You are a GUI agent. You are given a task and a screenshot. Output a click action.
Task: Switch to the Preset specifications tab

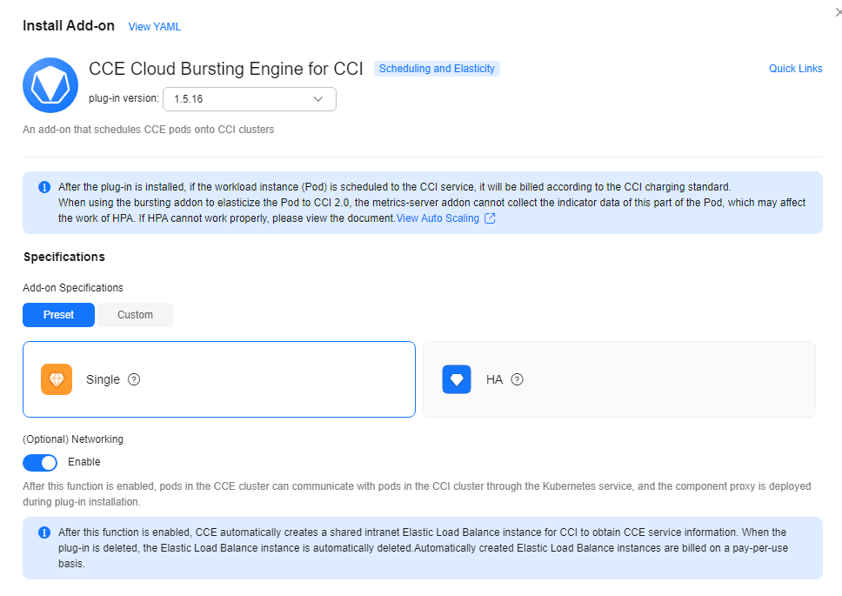click(x=58, y=315)
